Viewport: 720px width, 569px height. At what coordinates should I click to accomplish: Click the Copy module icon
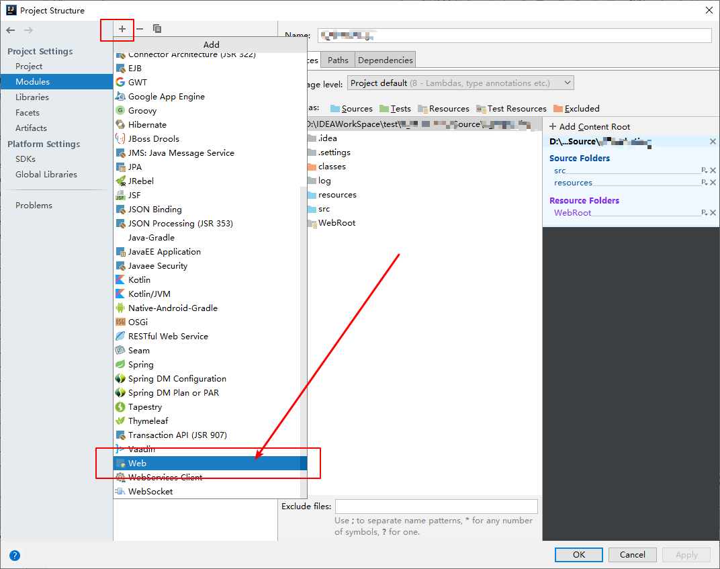(157, 29)
